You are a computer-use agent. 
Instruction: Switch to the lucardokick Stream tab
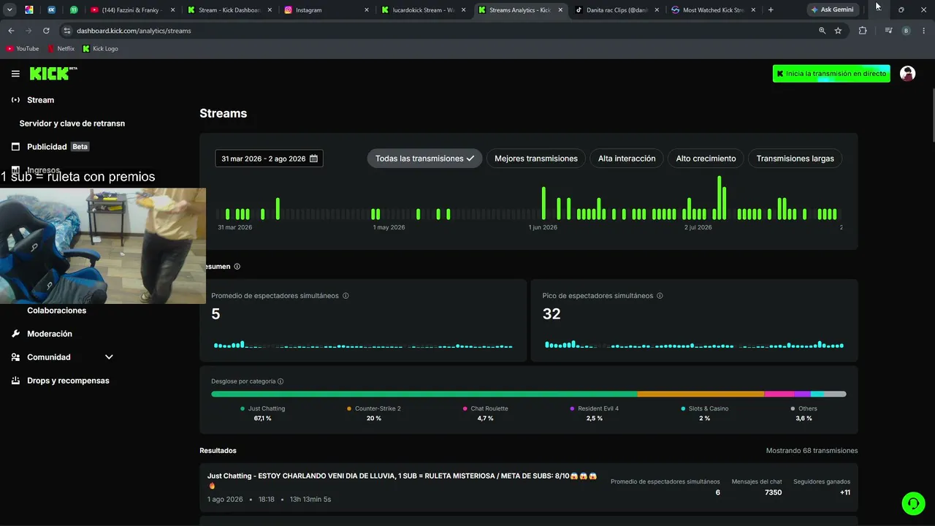[423, 10]
